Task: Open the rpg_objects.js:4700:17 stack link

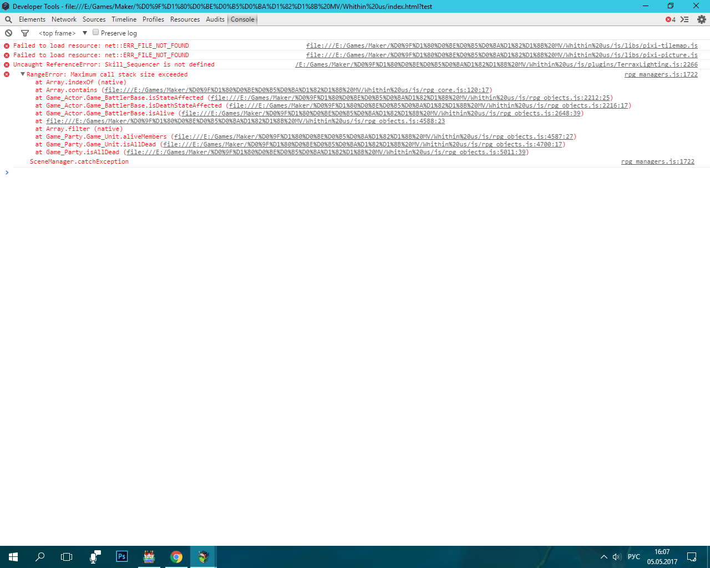Action: click(363, 145)
